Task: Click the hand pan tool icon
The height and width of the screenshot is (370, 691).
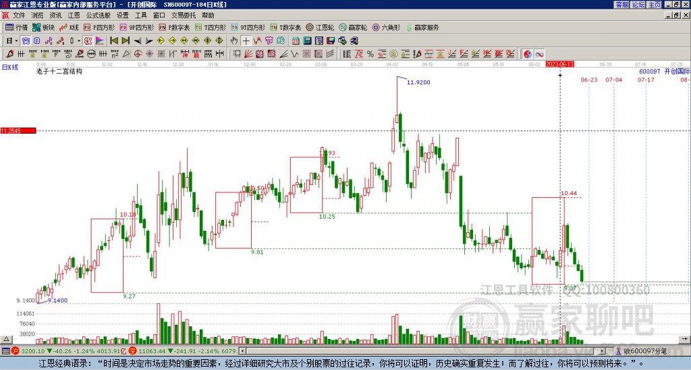Action: pyautogui.click(x=234, y=41)
